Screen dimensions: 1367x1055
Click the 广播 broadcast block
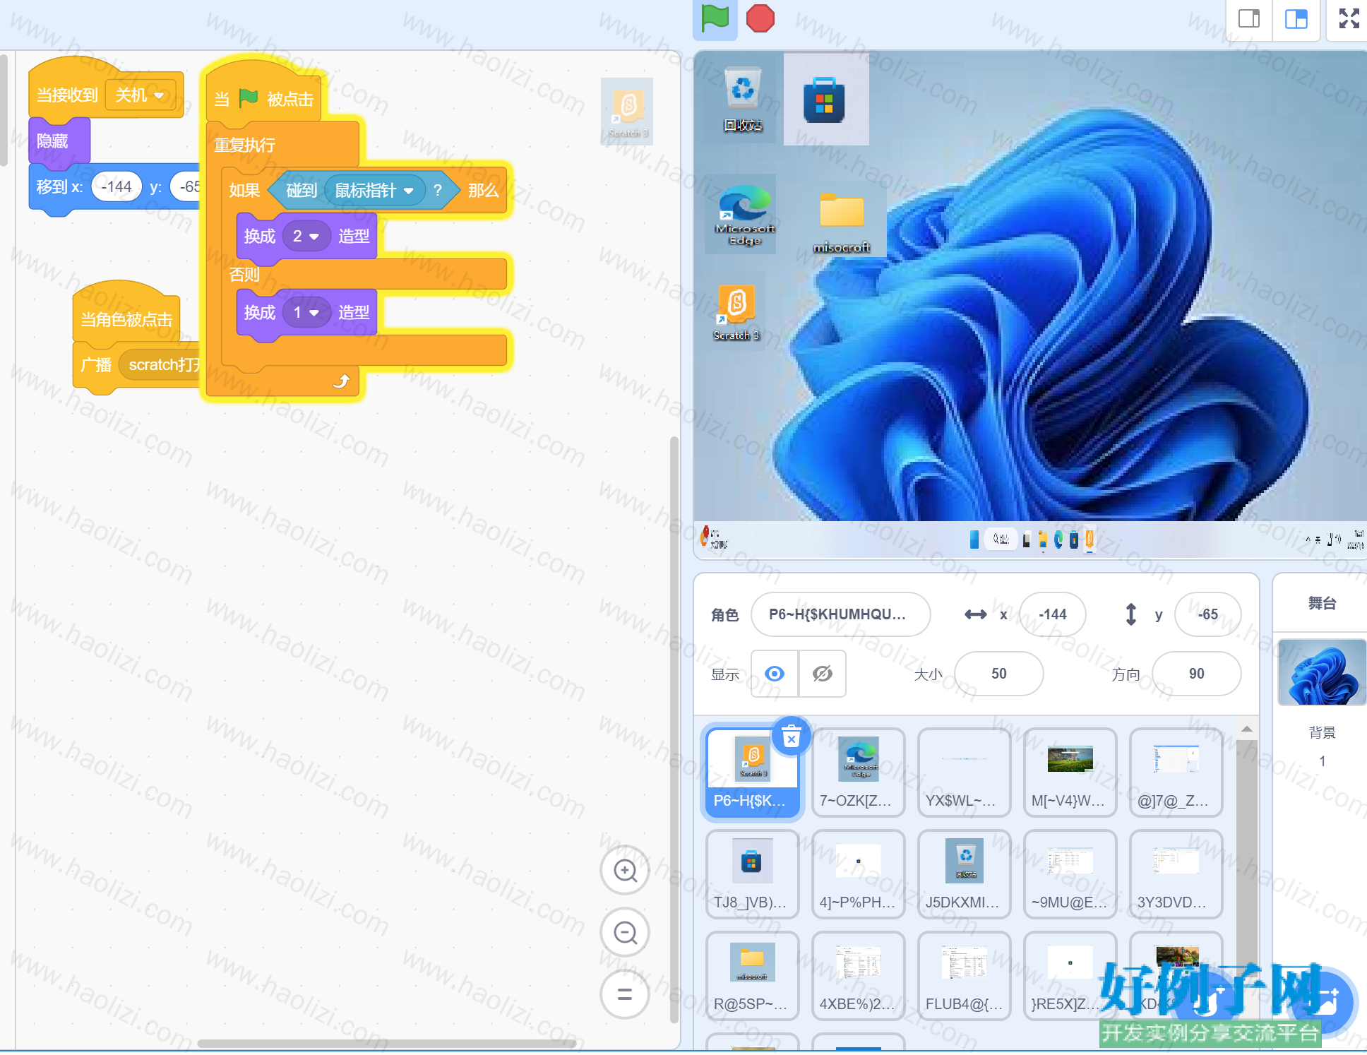pyautogui.click(x=96, y=365)
